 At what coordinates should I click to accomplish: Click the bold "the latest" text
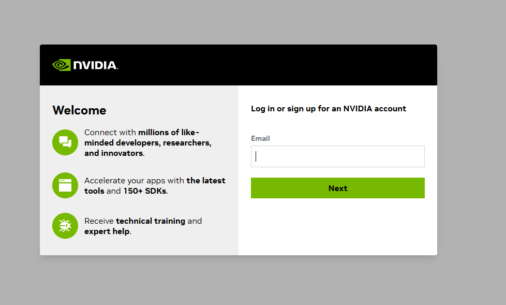[x=206, y=181]
